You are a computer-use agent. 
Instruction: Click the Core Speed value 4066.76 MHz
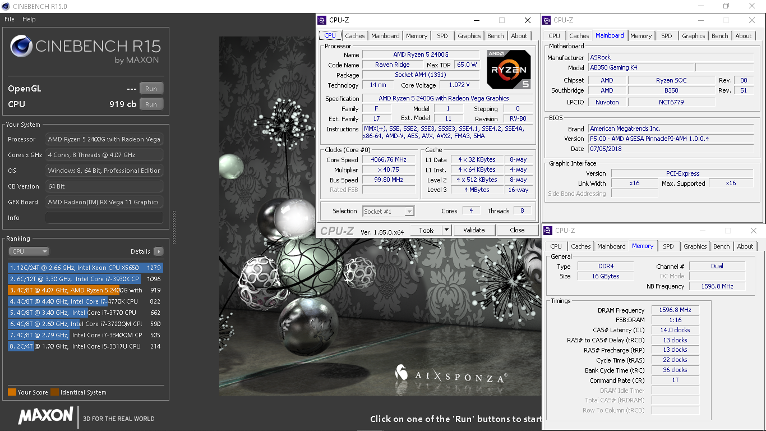[389, 159]
